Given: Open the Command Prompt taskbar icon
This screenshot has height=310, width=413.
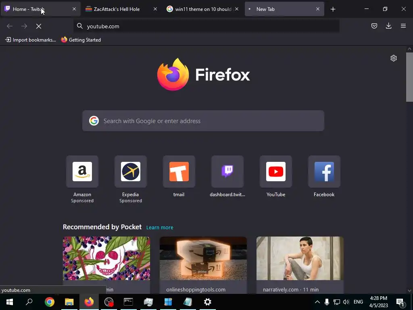Looking at the screenshot, I should tap(128, 302).
